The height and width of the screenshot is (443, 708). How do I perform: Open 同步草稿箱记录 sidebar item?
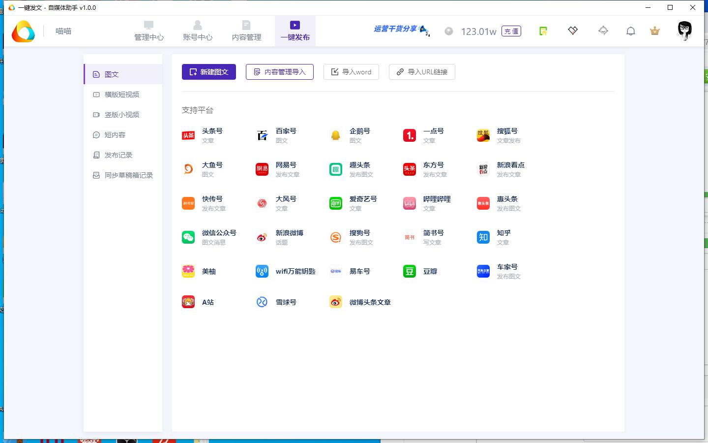(123, 175)
